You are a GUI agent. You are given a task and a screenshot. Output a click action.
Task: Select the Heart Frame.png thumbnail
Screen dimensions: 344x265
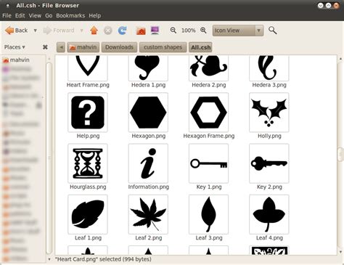(x=88, y=68)
